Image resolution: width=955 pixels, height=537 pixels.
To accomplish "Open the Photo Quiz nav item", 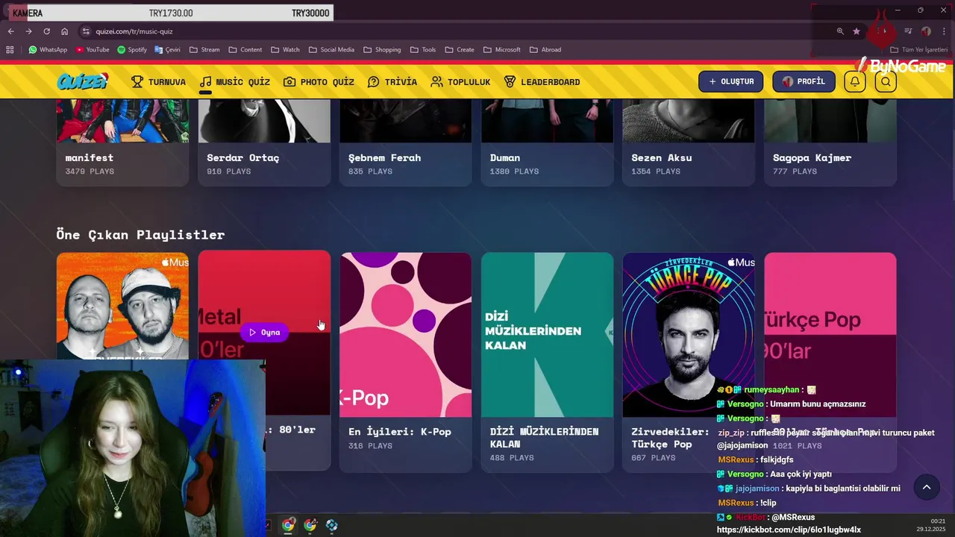I will click(319, 82).
